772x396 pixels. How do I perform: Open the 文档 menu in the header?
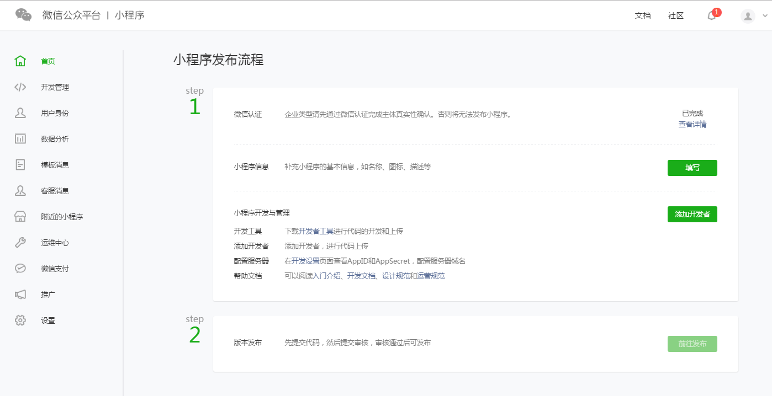[x=643, y=16]
